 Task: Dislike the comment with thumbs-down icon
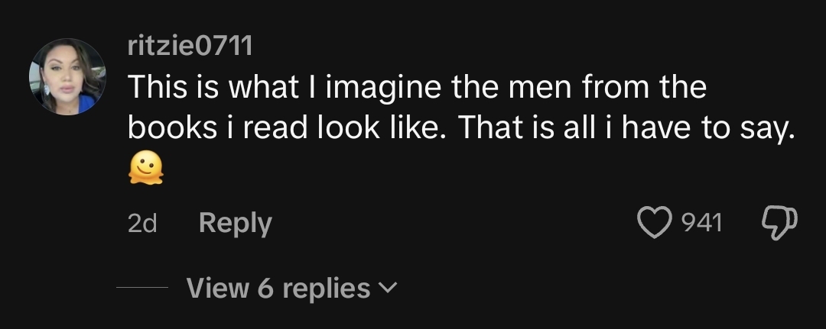pos(779,223)
